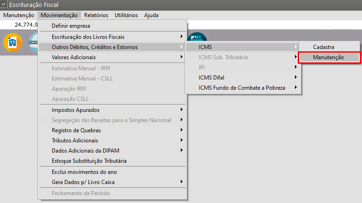
Task: Click Manutenção in the top menu bar
Action: pyautogui.click(x=18, y=15)
